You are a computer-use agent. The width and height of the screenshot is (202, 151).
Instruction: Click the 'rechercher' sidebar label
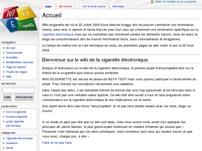pos(9,84)
